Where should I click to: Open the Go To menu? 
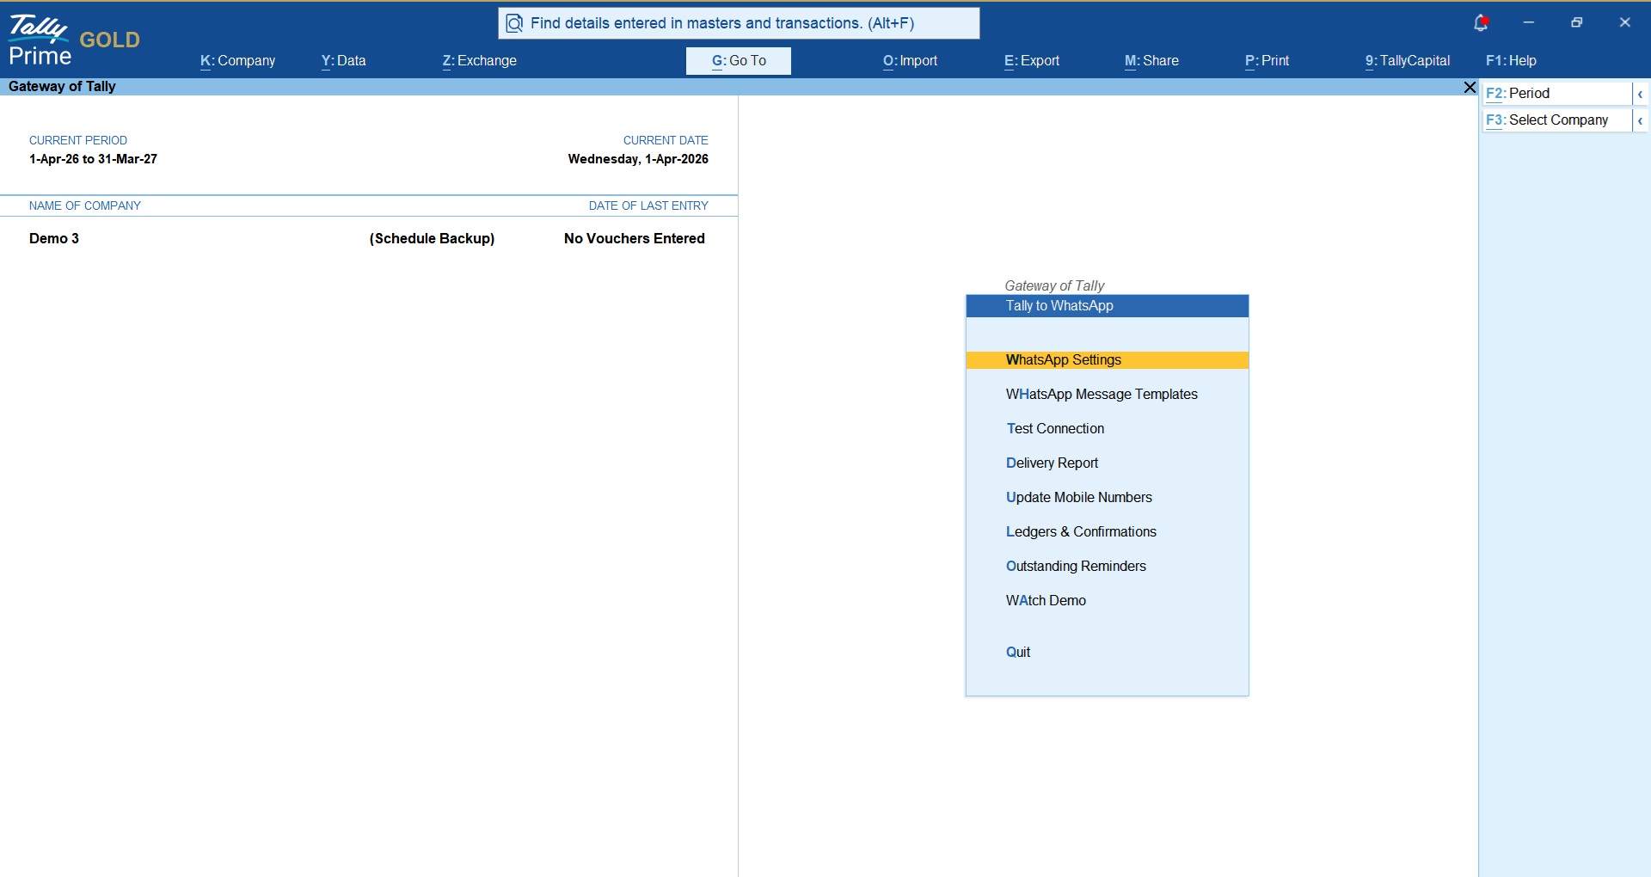coord(739,61)
